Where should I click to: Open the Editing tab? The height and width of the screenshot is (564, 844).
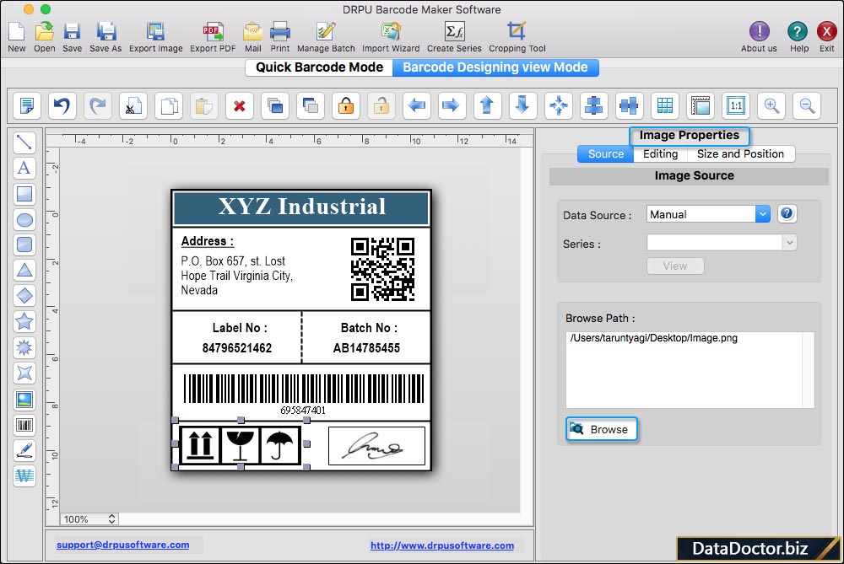pos(661,153)
